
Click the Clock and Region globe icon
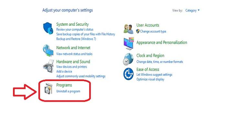(x=128, y=59)
